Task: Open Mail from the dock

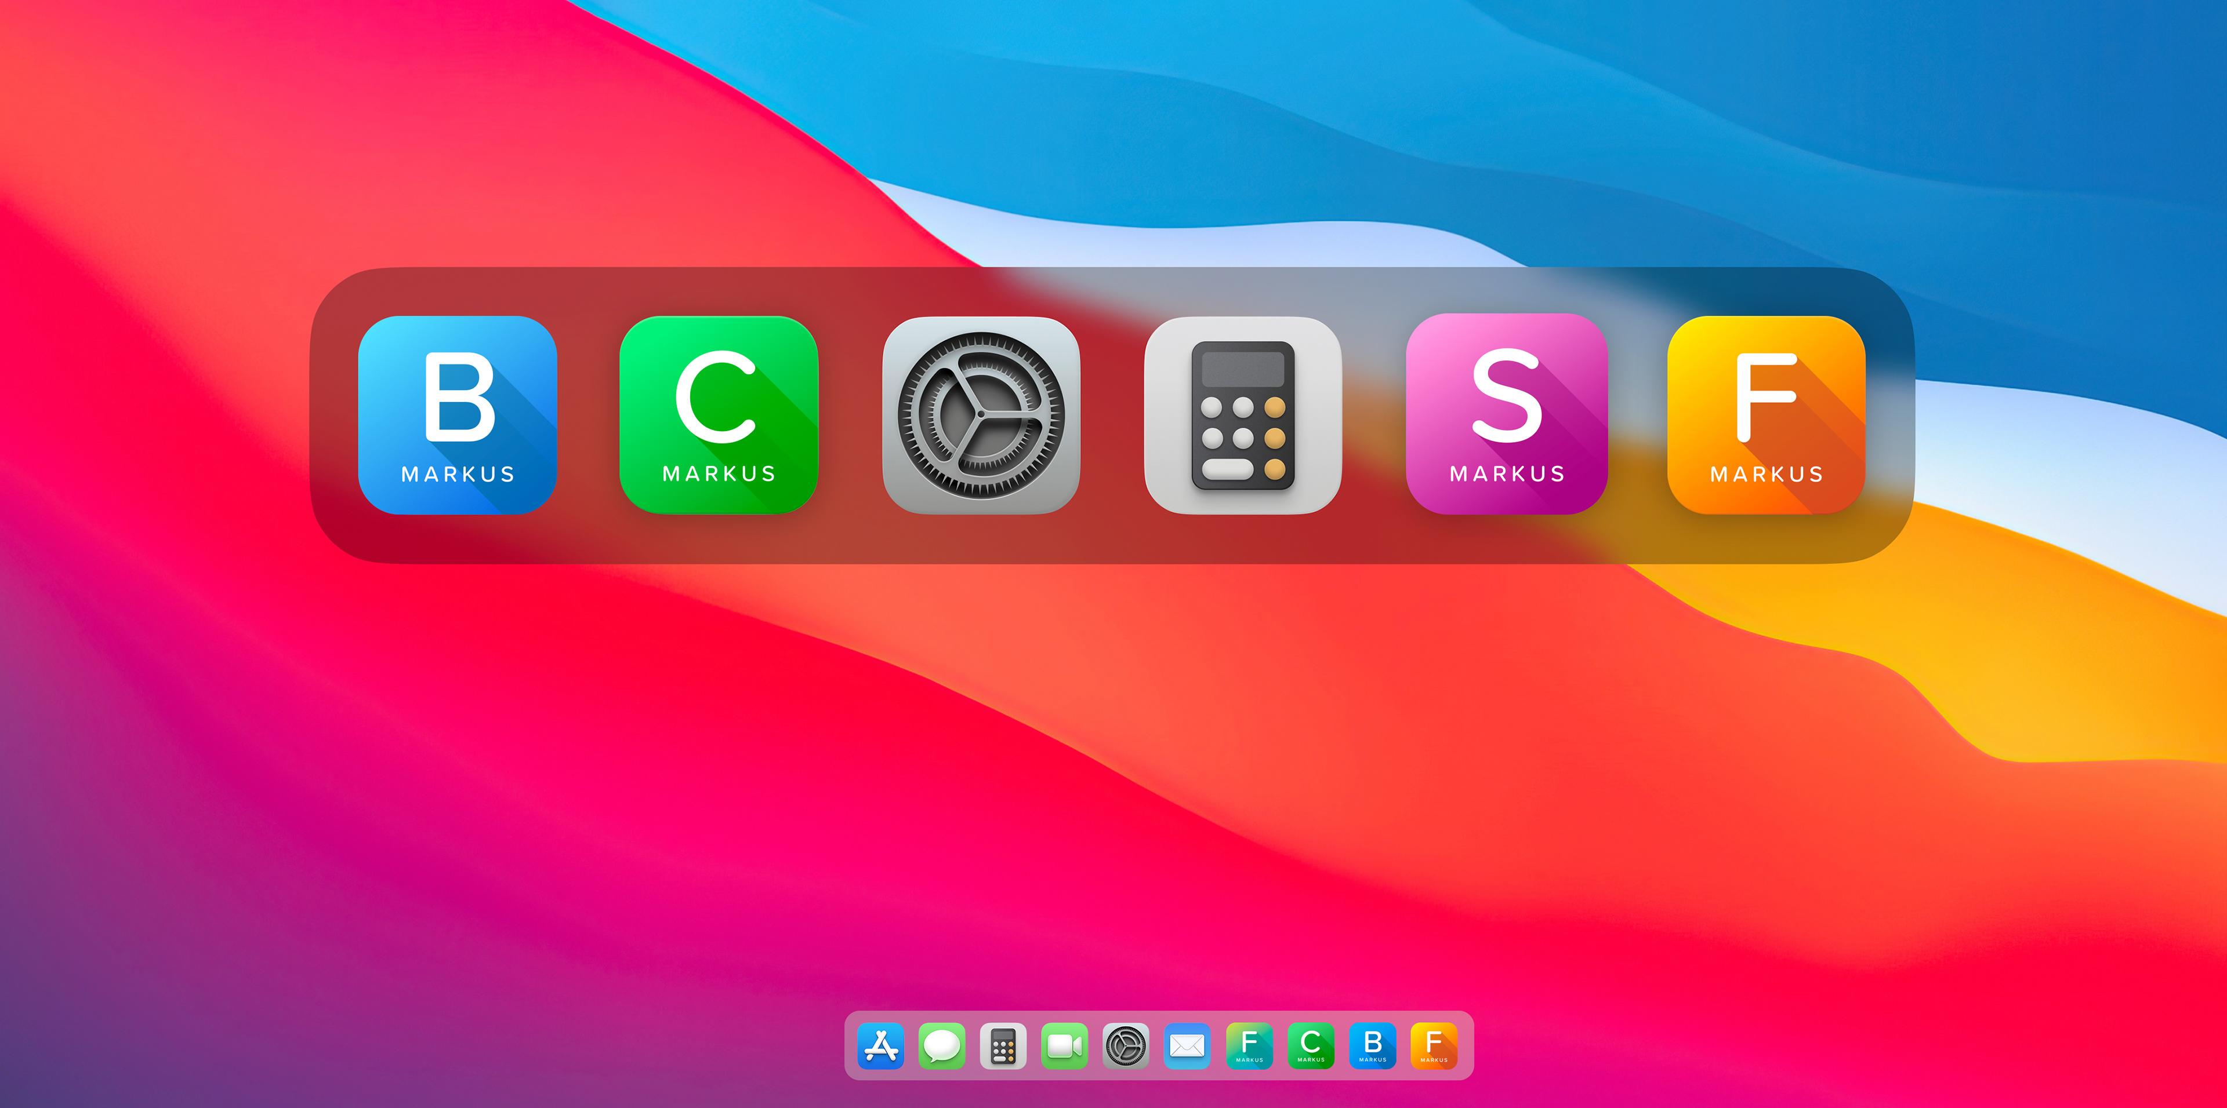Action: click(1187, 1046)
